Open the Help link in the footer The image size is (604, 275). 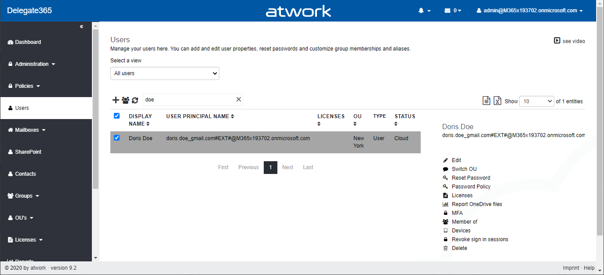pos(589,268)
